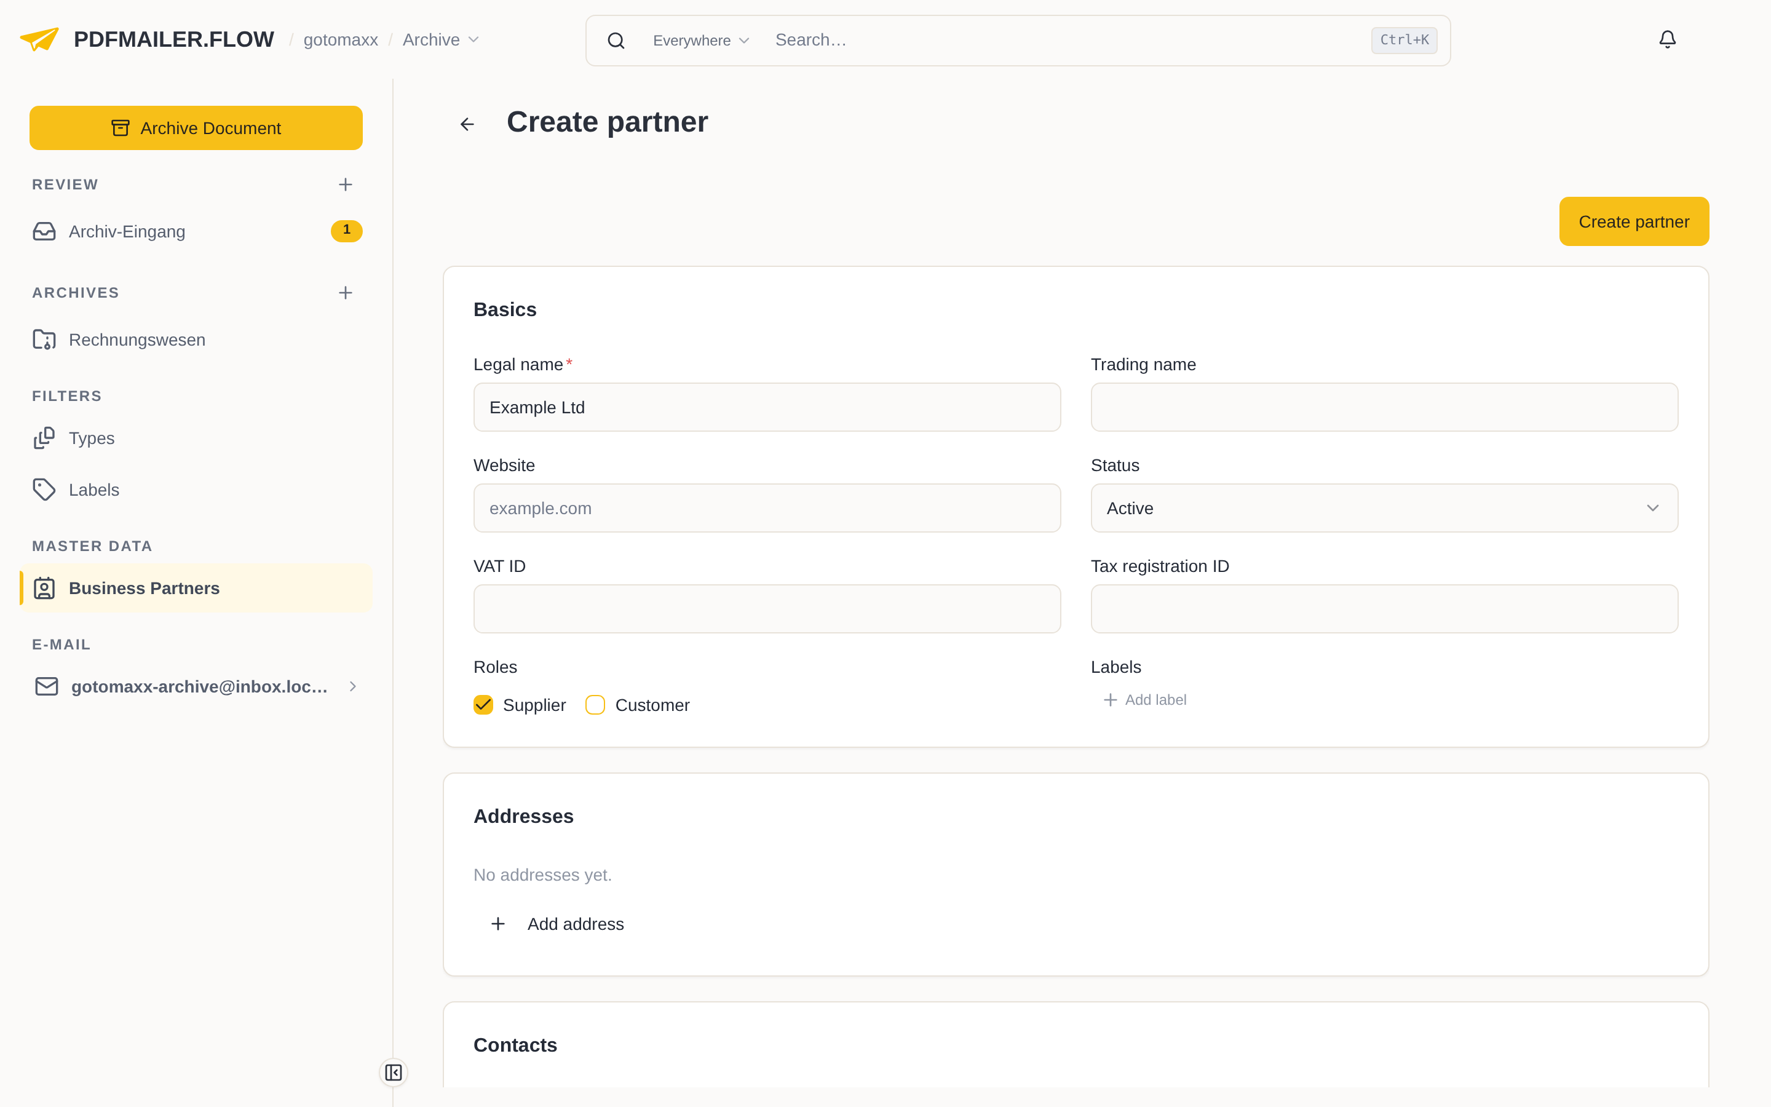The height and width of the screenshot is (1107, 1771).
Task: Click the Create partner button
Action: tap(1633, 221)
